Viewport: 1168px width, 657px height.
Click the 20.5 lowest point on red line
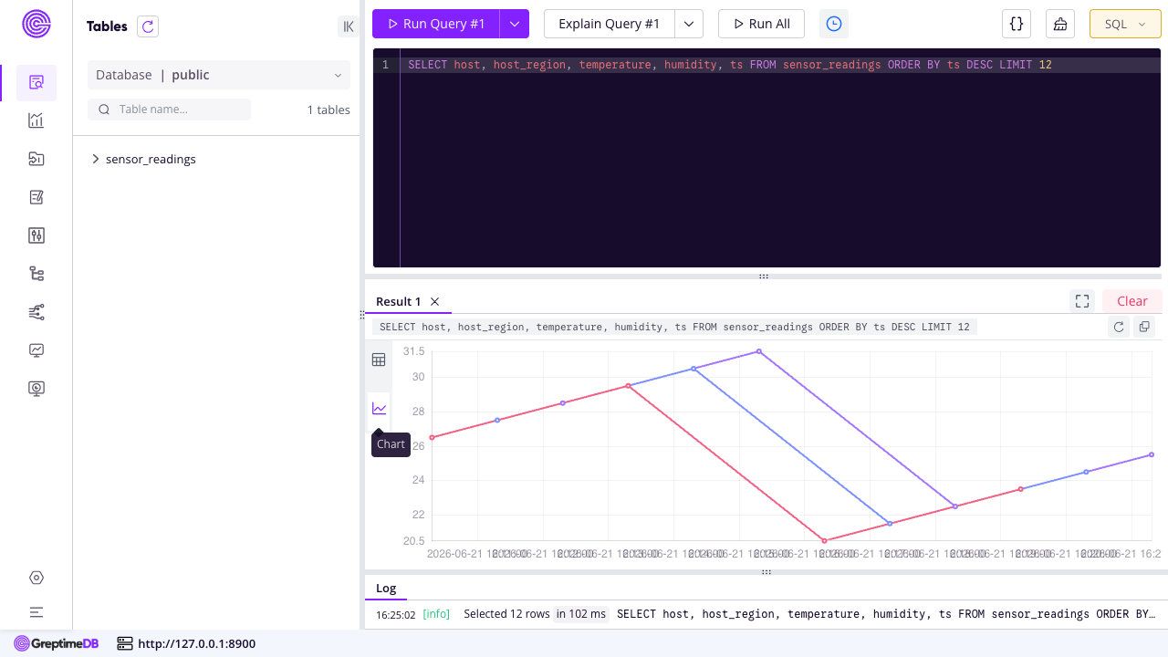coord(824,540)
